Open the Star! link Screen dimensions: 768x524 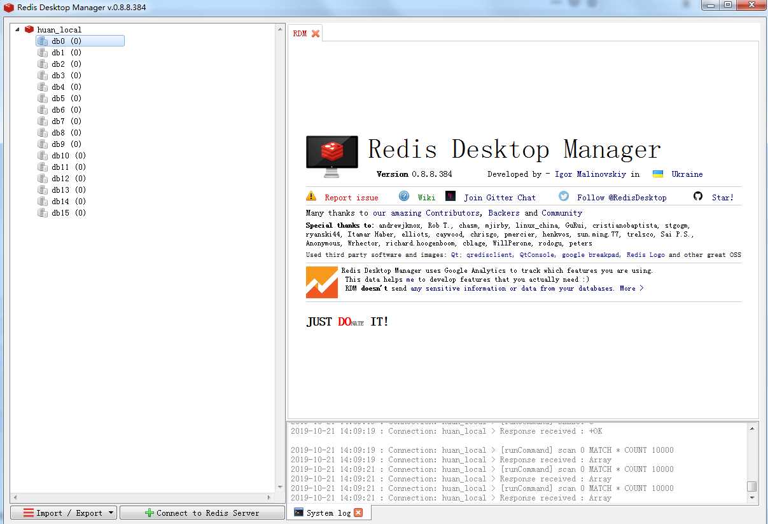[723, 198]
